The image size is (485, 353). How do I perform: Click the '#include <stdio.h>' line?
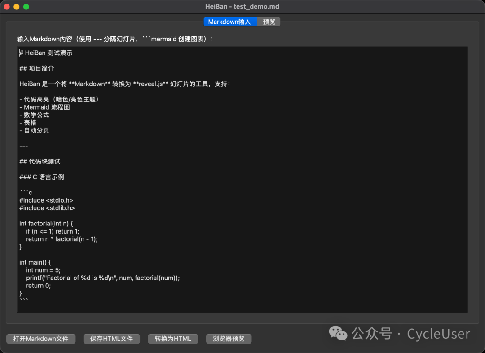pyautogui.click(x=46, y=200)
